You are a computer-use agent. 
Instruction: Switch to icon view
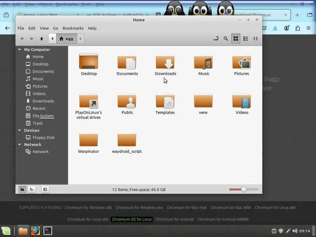(235, 39)
